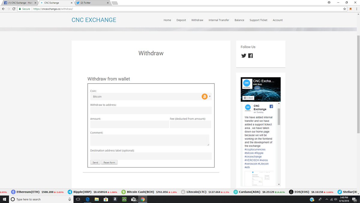Open the Support Ticket menu item
This screenshot has width=360, height=203.
coord(258,20)
